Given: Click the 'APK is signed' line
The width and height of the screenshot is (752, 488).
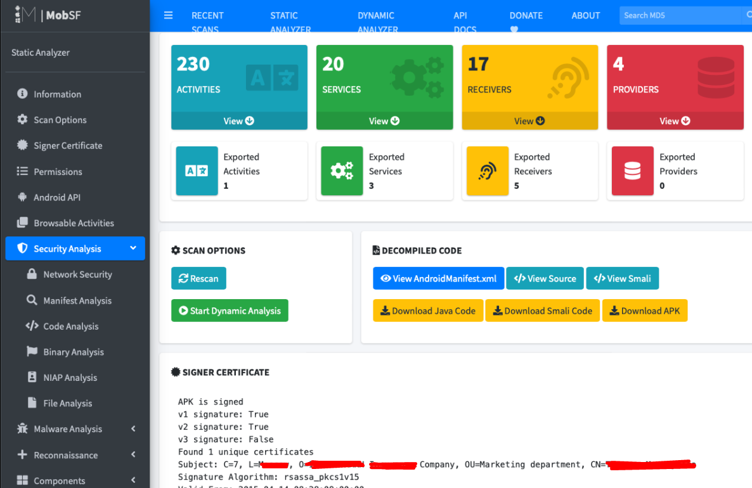Looking at the screenshot, I should point(211,402).
